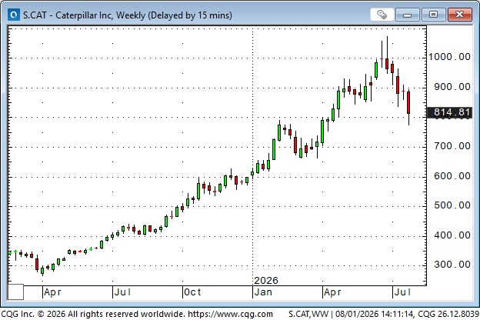This screenshot has width=480, height=320.
Task: Click the CQG chart icon in title bar
Action: point(14,15)
